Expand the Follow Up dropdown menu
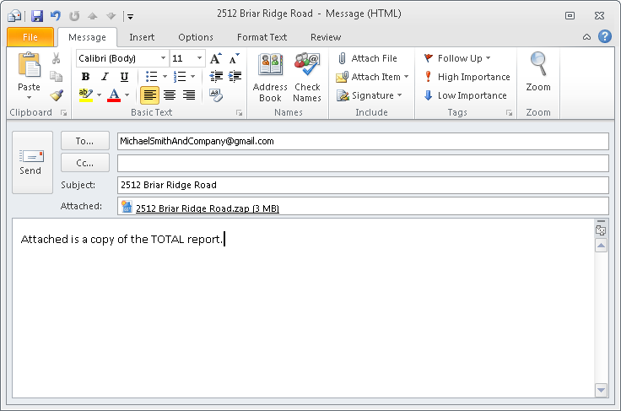Screen dimensions: 621x411 (x=457, y=58)
